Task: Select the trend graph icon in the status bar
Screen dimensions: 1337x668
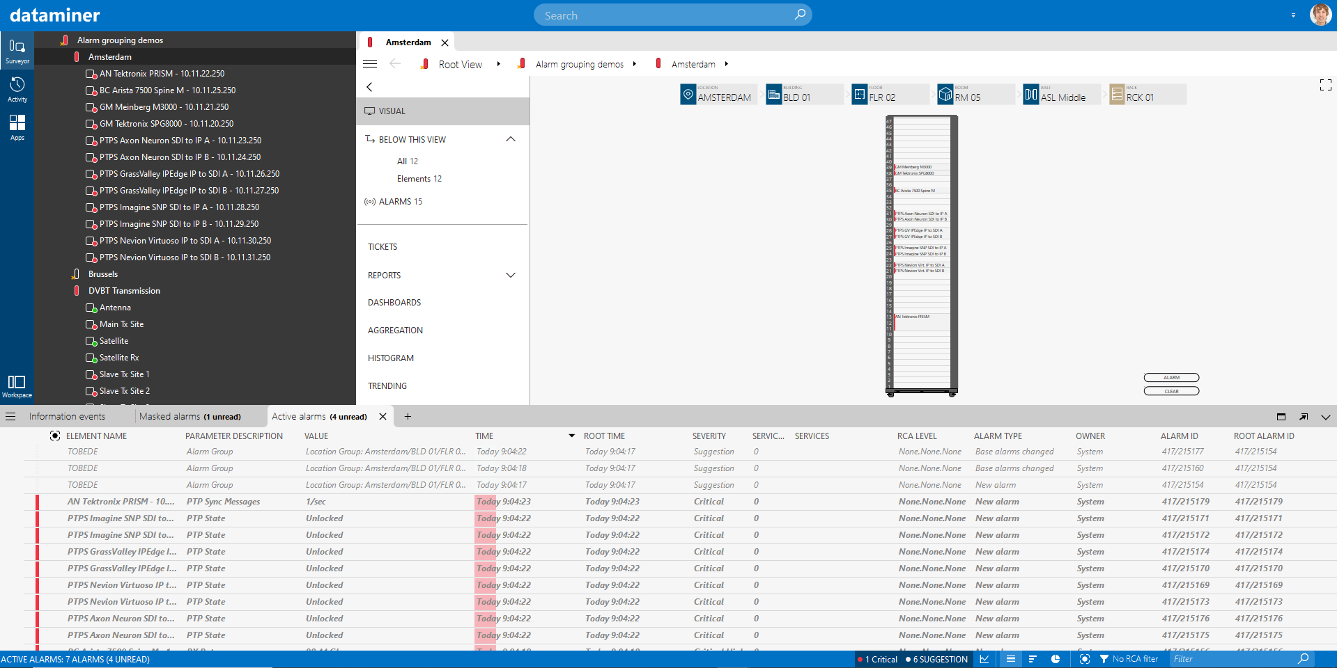Action: 984,658
